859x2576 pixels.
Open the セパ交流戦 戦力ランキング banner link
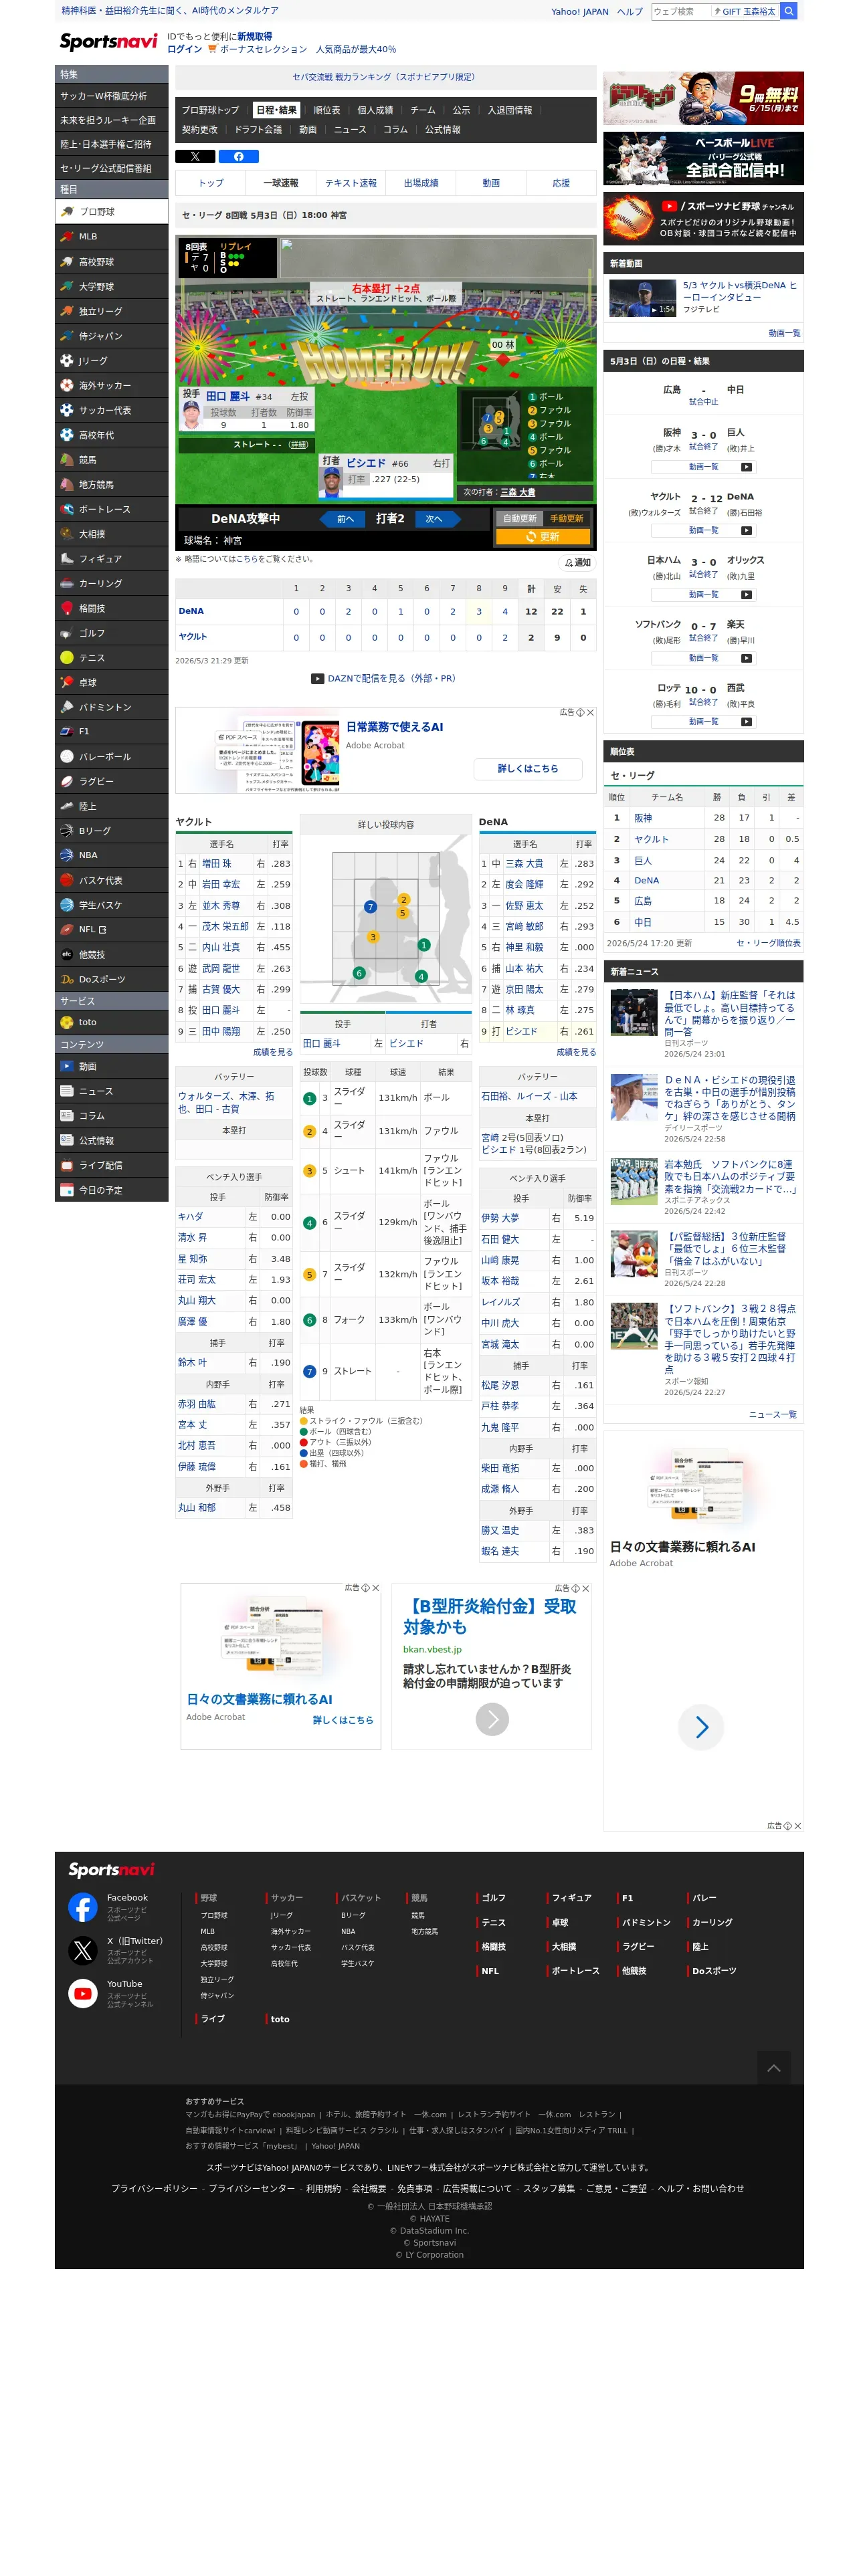(x=384, y=77)
